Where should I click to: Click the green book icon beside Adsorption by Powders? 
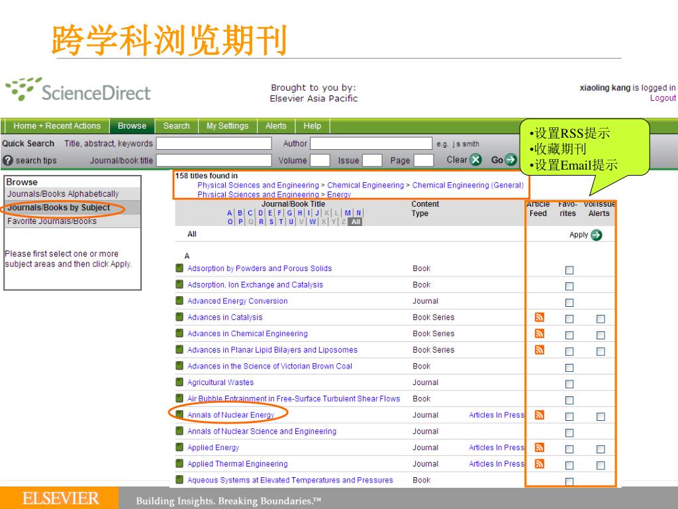179,268
